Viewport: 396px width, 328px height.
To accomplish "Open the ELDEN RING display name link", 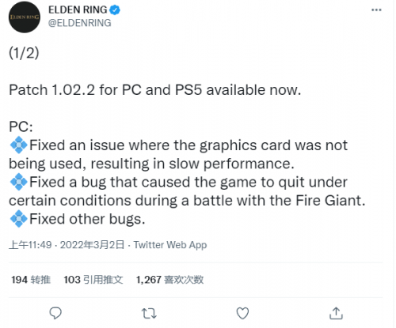I will click(x=78, y=9).
